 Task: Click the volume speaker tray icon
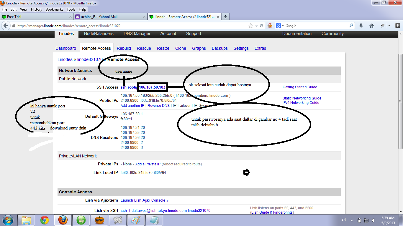[x=373, y=220]
